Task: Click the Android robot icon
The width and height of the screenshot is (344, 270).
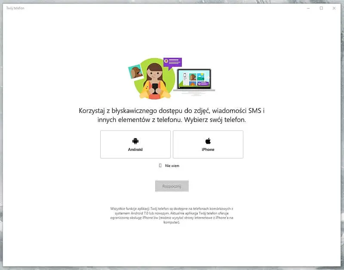Action: [x=135, y=141]
